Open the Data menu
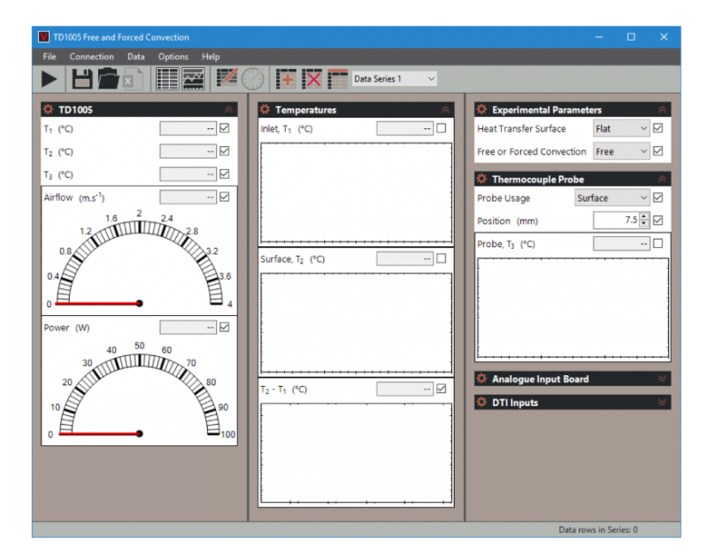 click(x=136, y=57)
